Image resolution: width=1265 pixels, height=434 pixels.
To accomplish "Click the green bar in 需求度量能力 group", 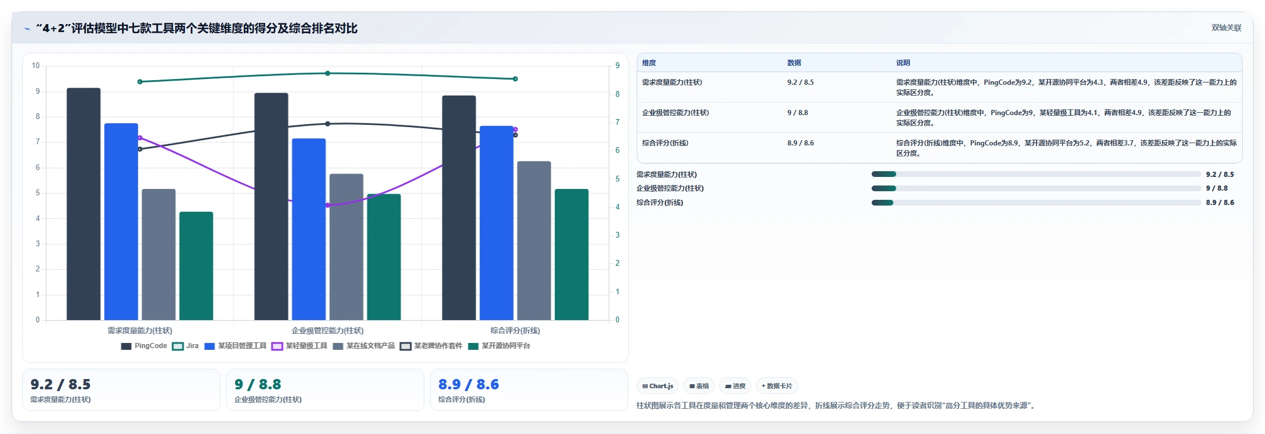I will click(196, 266).
